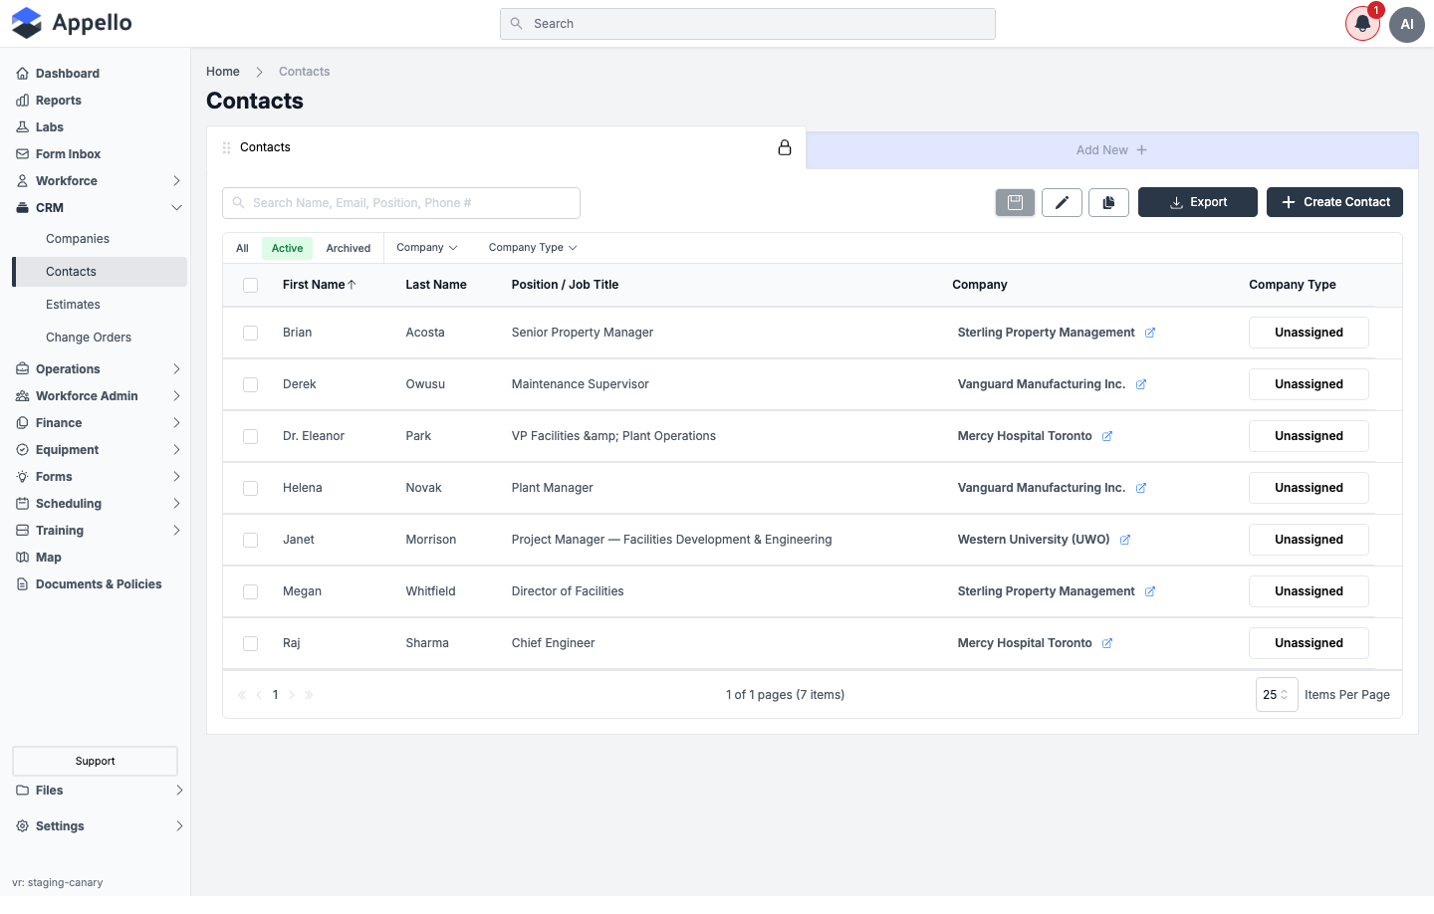Open Western University link icon in Janet's row
Screen dimensions: 1434x914
click(1125, 540)
